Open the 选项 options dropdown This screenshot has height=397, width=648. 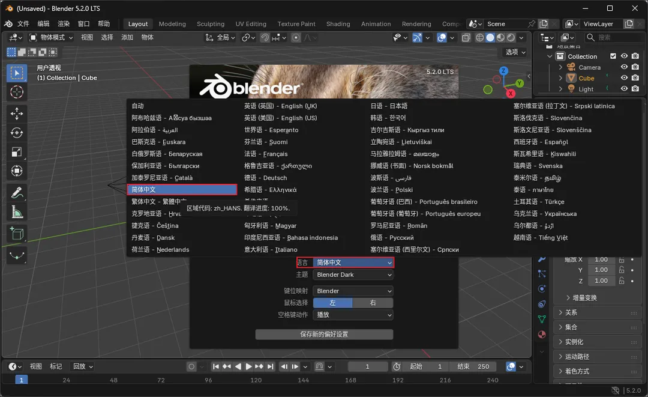[x=515, y=52]
